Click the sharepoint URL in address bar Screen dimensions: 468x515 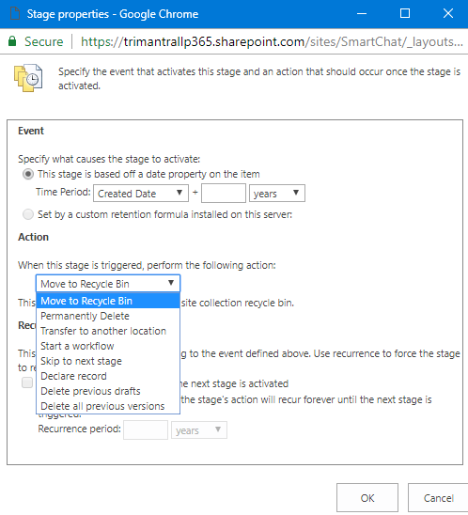tap(272, 41)
